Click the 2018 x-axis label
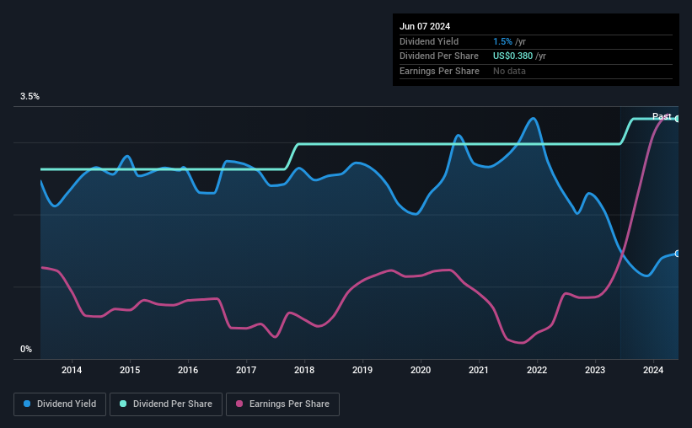Screen dimensions: 692x428 pyautogui.click(x=304, y=370)
